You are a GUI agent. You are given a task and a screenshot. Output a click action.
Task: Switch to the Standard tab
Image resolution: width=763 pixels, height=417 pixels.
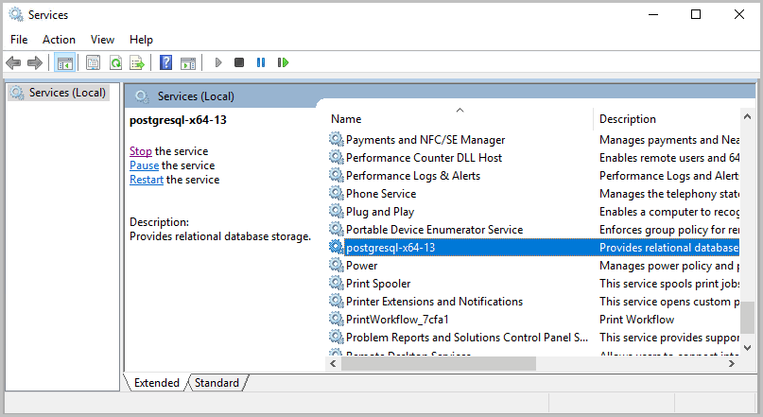click(x=217, y=383)
